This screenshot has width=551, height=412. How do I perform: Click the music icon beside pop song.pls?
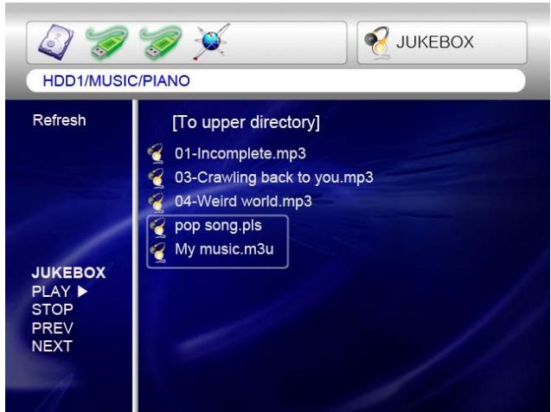click(157, 227)
